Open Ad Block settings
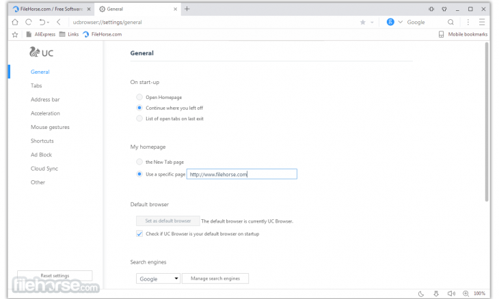The width and height of the screenshot is (499, 299). (x=41, y=155)
